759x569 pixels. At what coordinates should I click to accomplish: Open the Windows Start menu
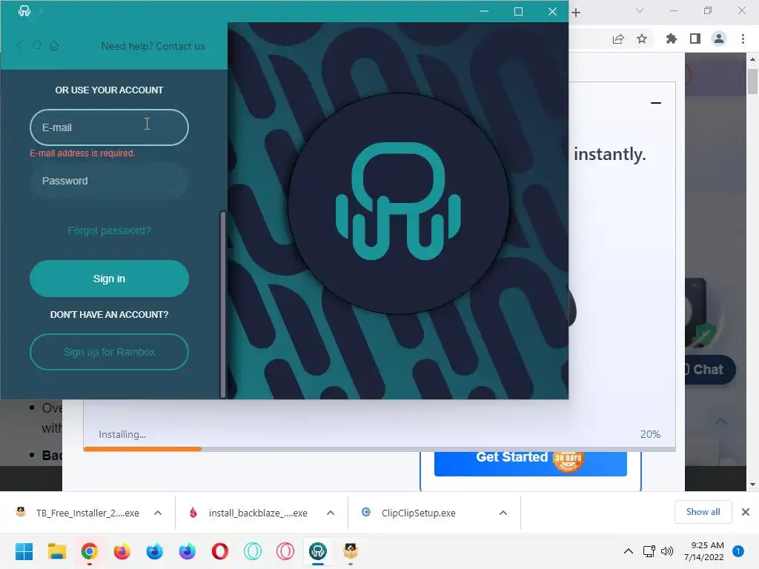24,551
